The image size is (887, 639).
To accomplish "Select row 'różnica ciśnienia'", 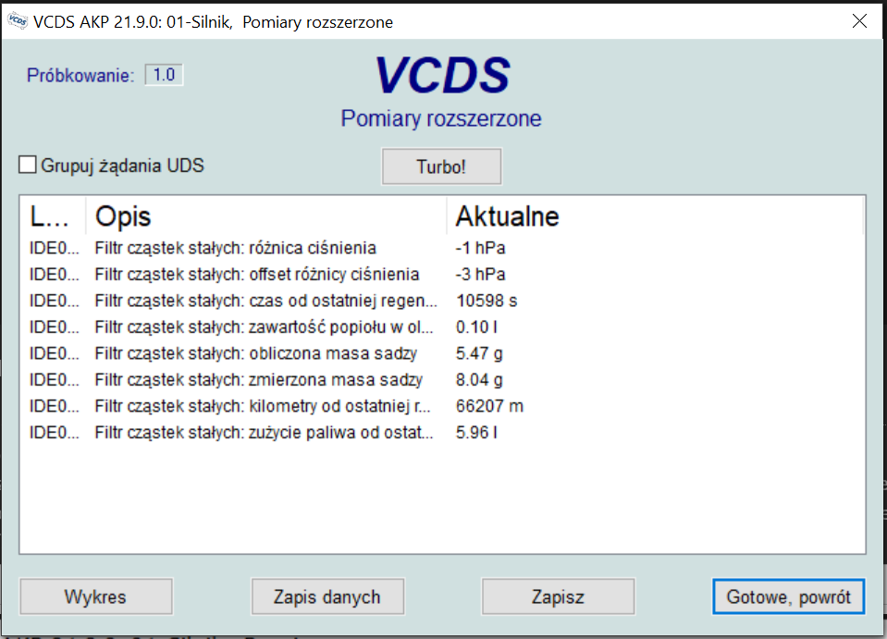I will click(x=442, y=248).
